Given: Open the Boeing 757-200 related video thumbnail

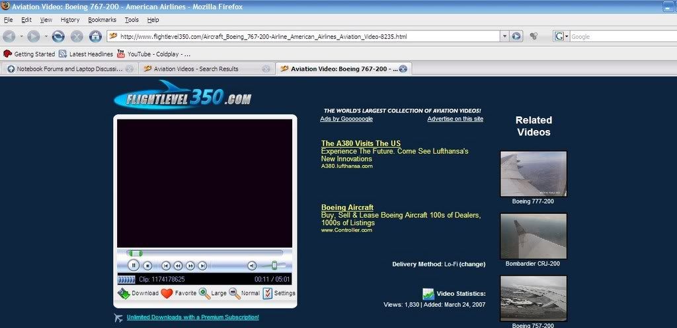Looking at the screenshot, I should (534, 299).
